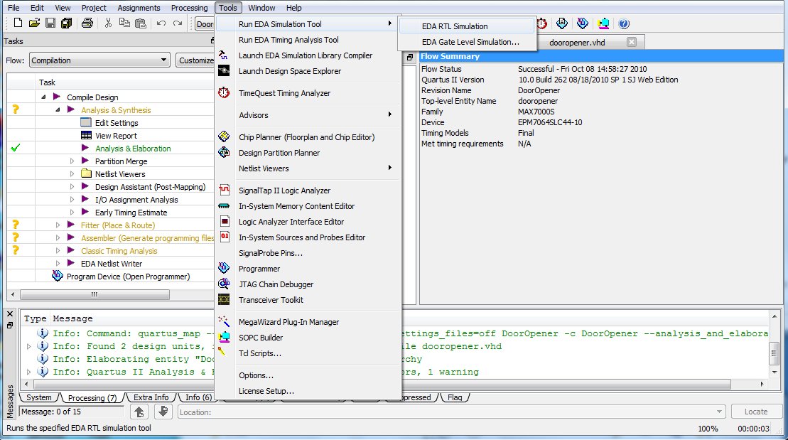Image resolution: width=788 pixels, height=440 pixels.
Task: Click the Undo arrow icon
Action: coord(161,23)
